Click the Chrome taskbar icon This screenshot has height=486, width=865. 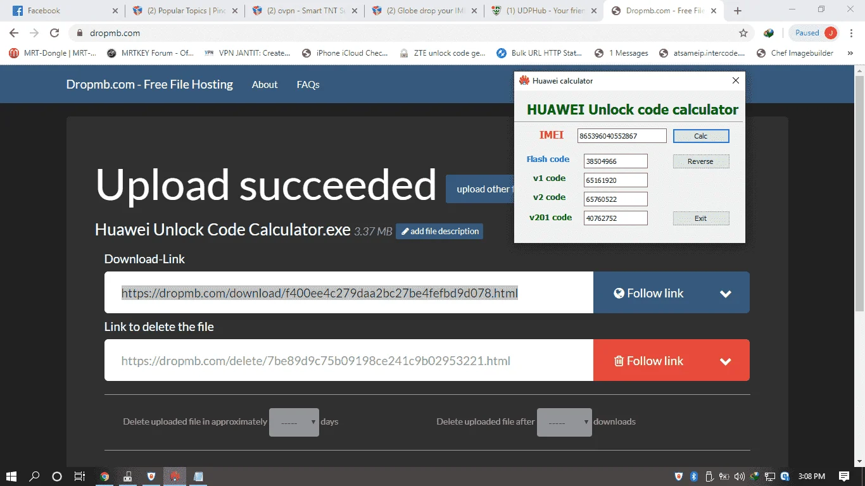click(x=104, y=477)
